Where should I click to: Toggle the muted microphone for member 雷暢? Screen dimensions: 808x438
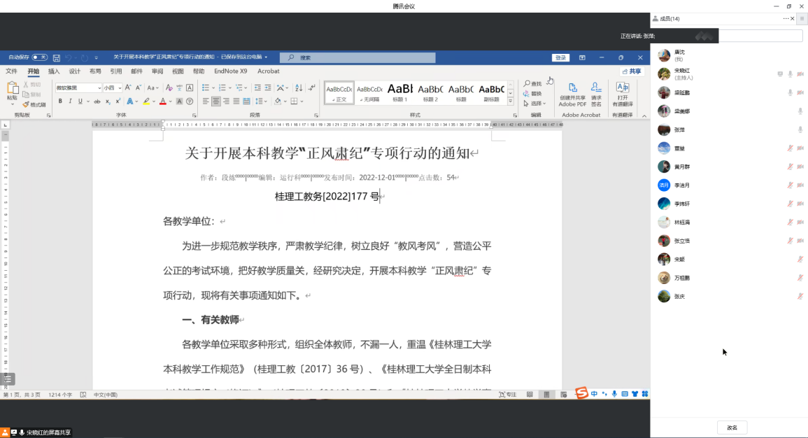point(791,148)
